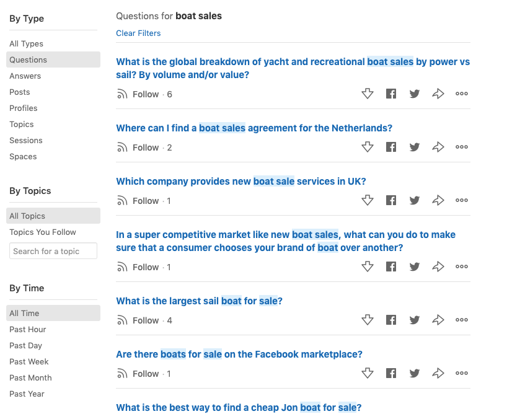The image size is (525, 414).
Task: Downvote the super competitive market question
Action: pyautogui.click(x=368, y=267)
